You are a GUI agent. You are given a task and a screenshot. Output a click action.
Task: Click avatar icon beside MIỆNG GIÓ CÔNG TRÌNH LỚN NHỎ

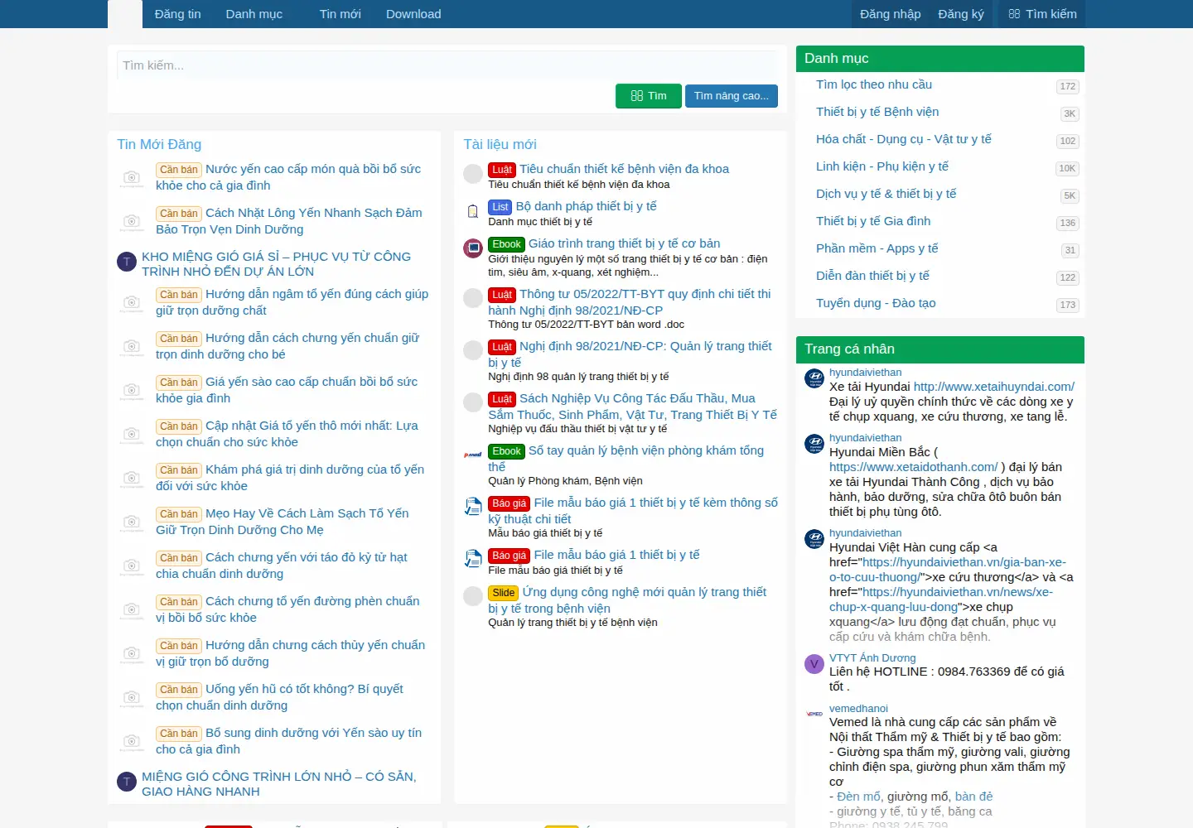pyautogui.click(x=127, y=782)
